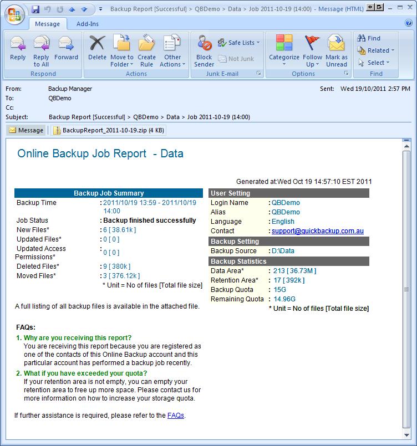Open Options group dialog launcher
This screenshot has width=417, height=446.
346,73
